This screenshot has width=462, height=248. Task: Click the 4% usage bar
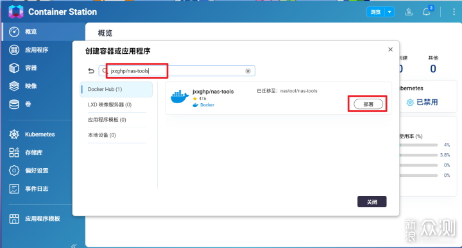point(418,145)
